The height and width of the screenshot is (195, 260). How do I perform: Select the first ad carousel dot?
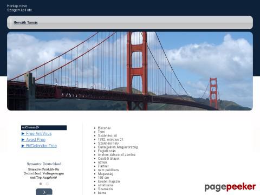[x=41, y=184]
